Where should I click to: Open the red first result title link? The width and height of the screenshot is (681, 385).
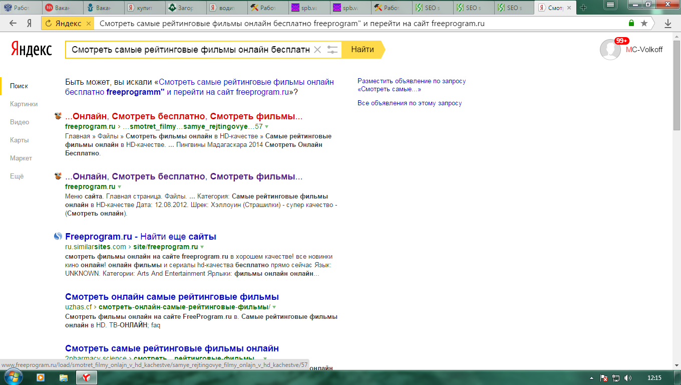[184, 116]
